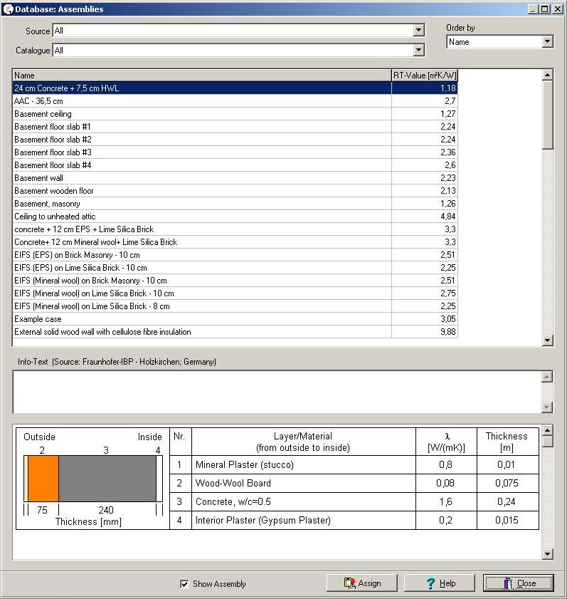567x599 pixels.
Task: Select the highlighted 24 cm Concrete + 7,5 cm HWL row
Action: pos(235,88)
